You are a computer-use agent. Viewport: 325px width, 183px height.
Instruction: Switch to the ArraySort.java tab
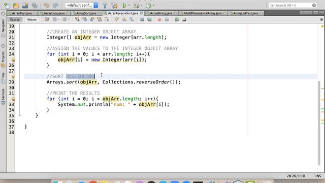tap(86, 13)
